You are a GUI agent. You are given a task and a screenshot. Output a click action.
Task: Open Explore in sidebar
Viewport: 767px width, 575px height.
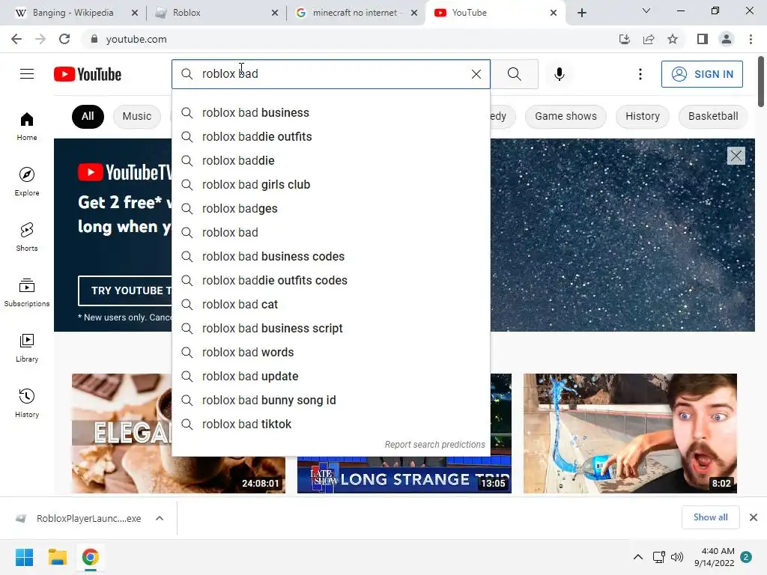point(27,181)
